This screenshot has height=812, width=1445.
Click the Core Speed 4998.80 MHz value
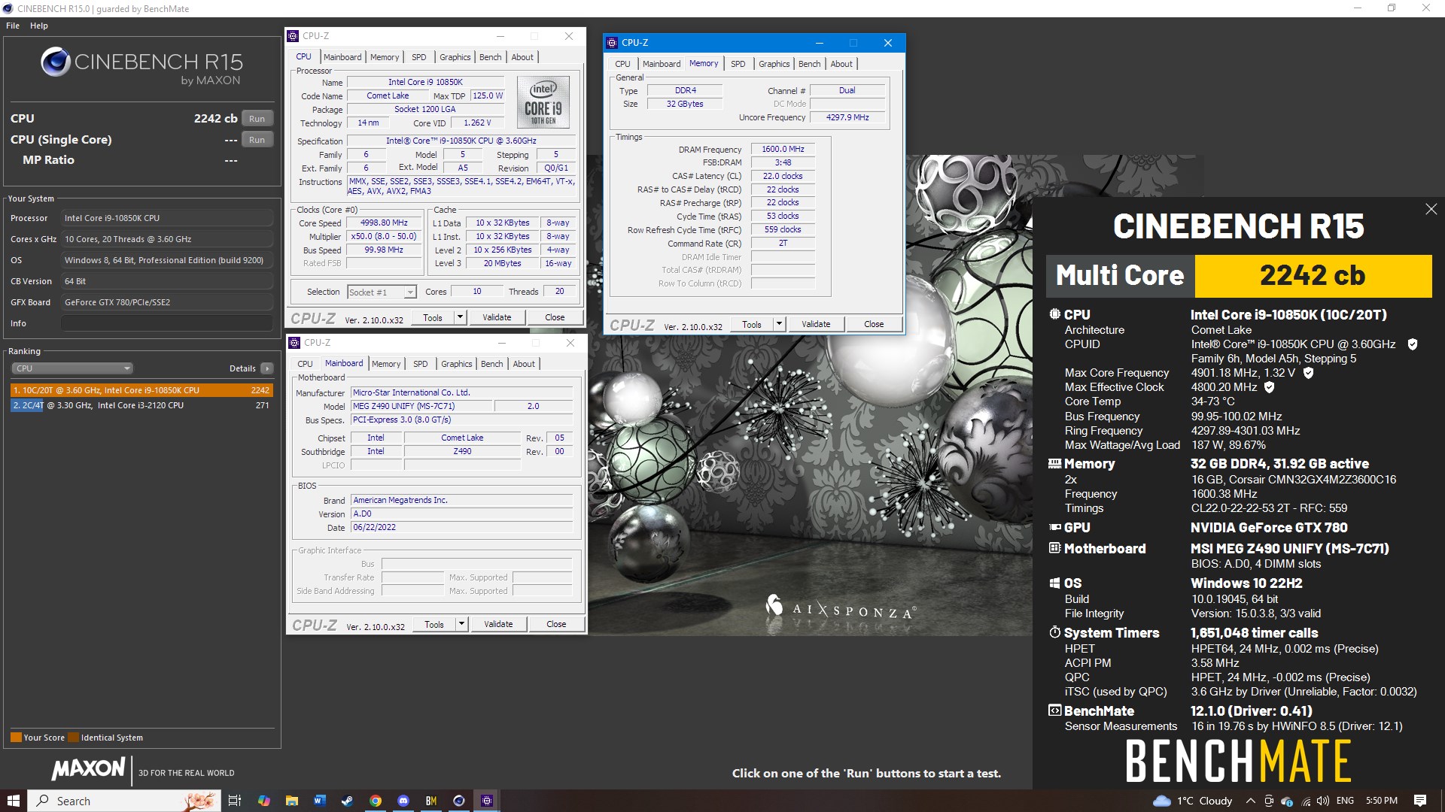pyautogui.click(x=384, y=223)
